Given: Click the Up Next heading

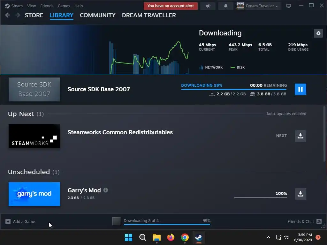Looking at the screenshot, I should pos(21,114).
